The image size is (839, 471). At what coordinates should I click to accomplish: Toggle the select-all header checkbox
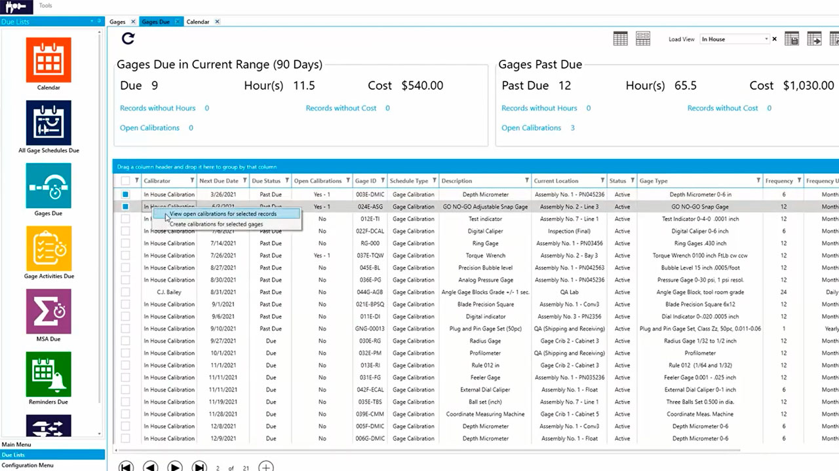[125, 181]
